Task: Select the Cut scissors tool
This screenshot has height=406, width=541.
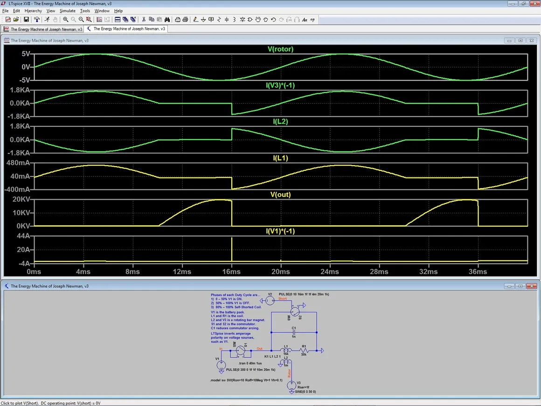Action: (144, 20)
